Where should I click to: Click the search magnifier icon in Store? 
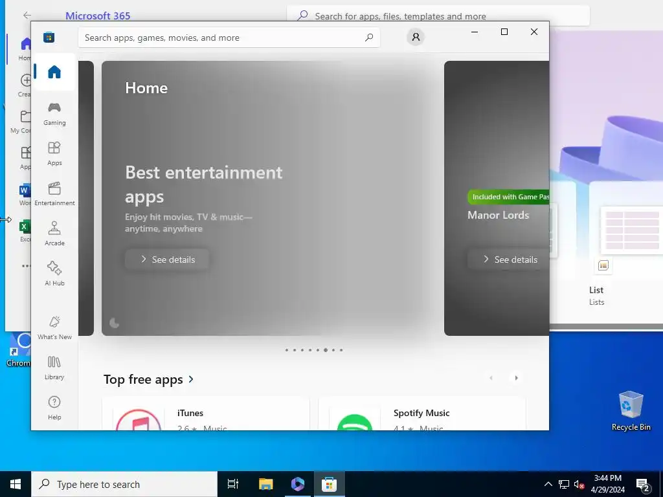[x=368, y=38]
